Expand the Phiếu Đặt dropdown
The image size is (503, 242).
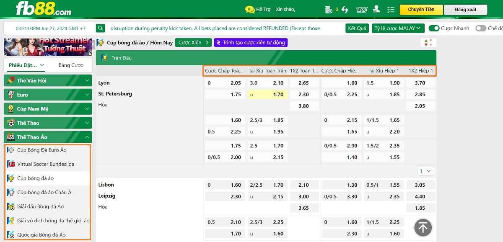[26, 65]
